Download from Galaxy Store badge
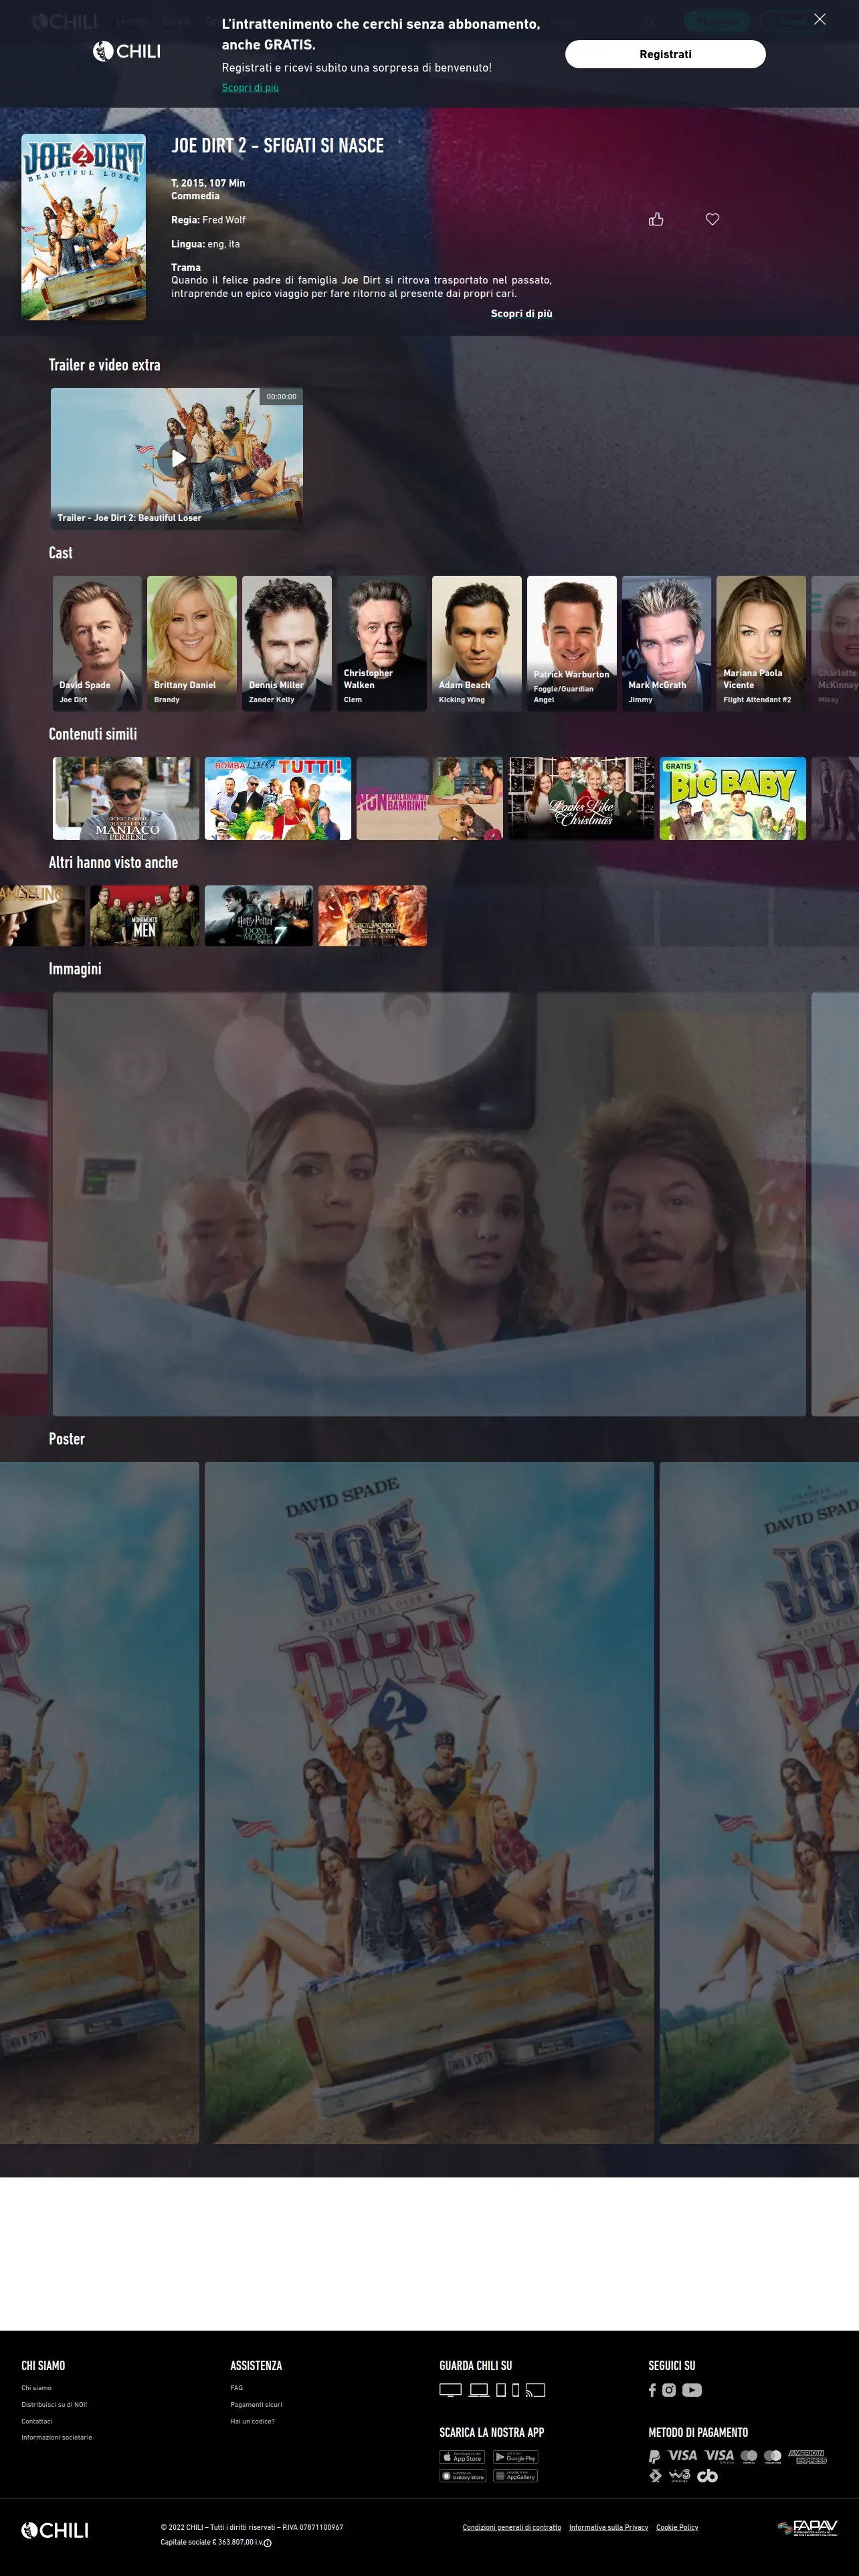The height and width of the screenshot is (2576, 859). 462,2476
